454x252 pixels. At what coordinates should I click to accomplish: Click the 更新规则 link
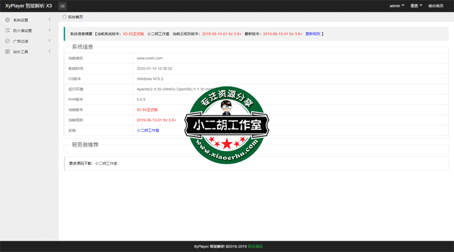[313, 34]
